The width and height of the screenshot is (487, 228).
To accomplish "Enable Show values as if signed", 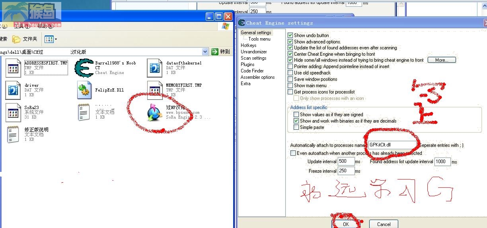I will click(296, 115).
